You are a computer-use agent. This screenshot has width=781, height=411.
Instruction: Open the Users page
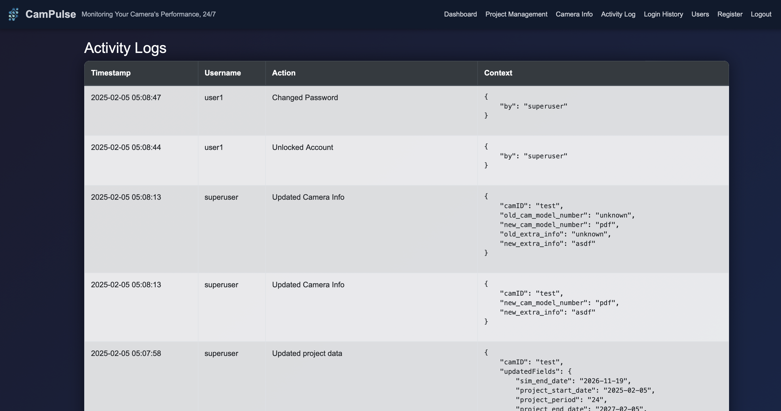[x=700, y=14]
